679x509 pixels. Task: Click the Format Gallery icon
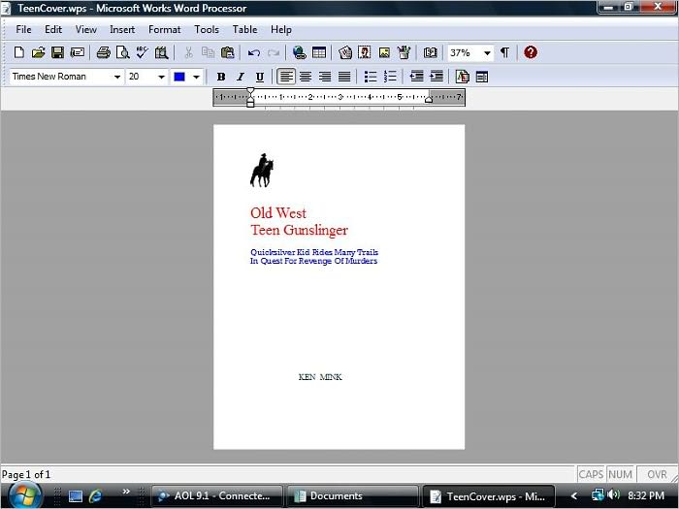pyautogui.click(x=462, y=77)
